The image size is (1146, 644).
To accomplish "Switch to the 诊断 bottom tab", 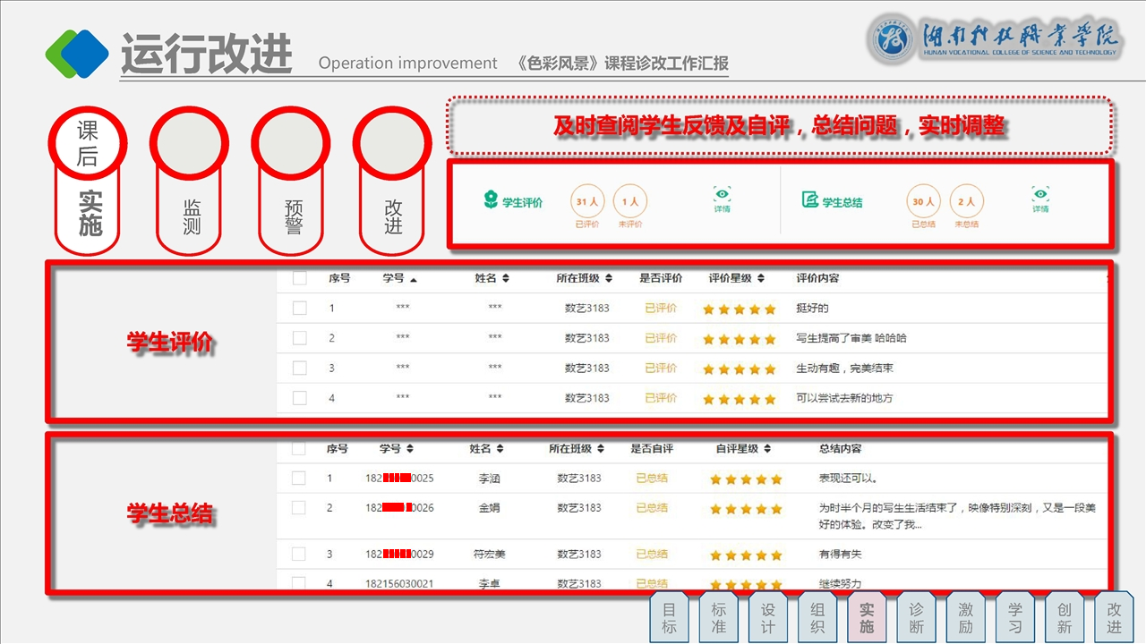I will pyautogui.click(x=916, y=617).
